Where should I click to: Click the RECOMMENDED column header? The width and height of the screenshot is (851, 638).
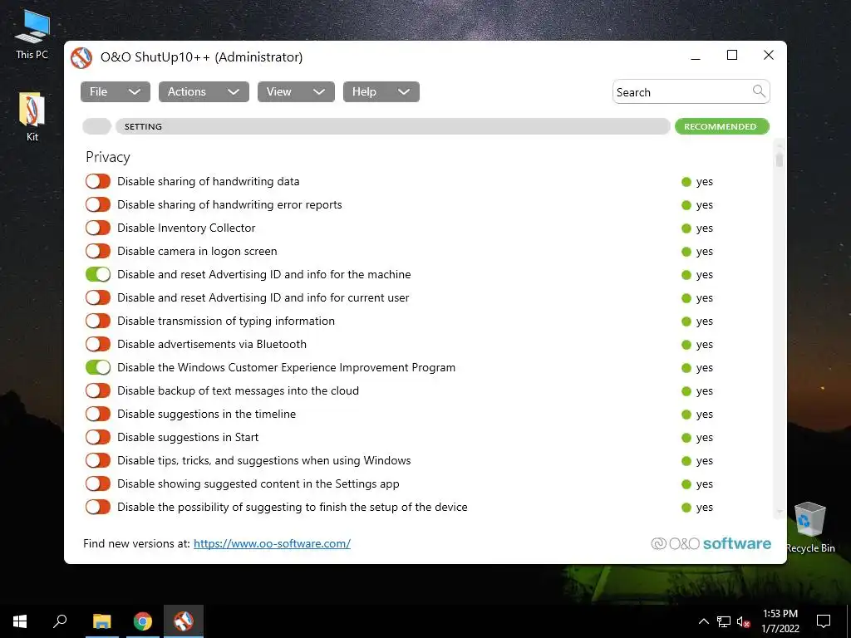tap(722, 126)
